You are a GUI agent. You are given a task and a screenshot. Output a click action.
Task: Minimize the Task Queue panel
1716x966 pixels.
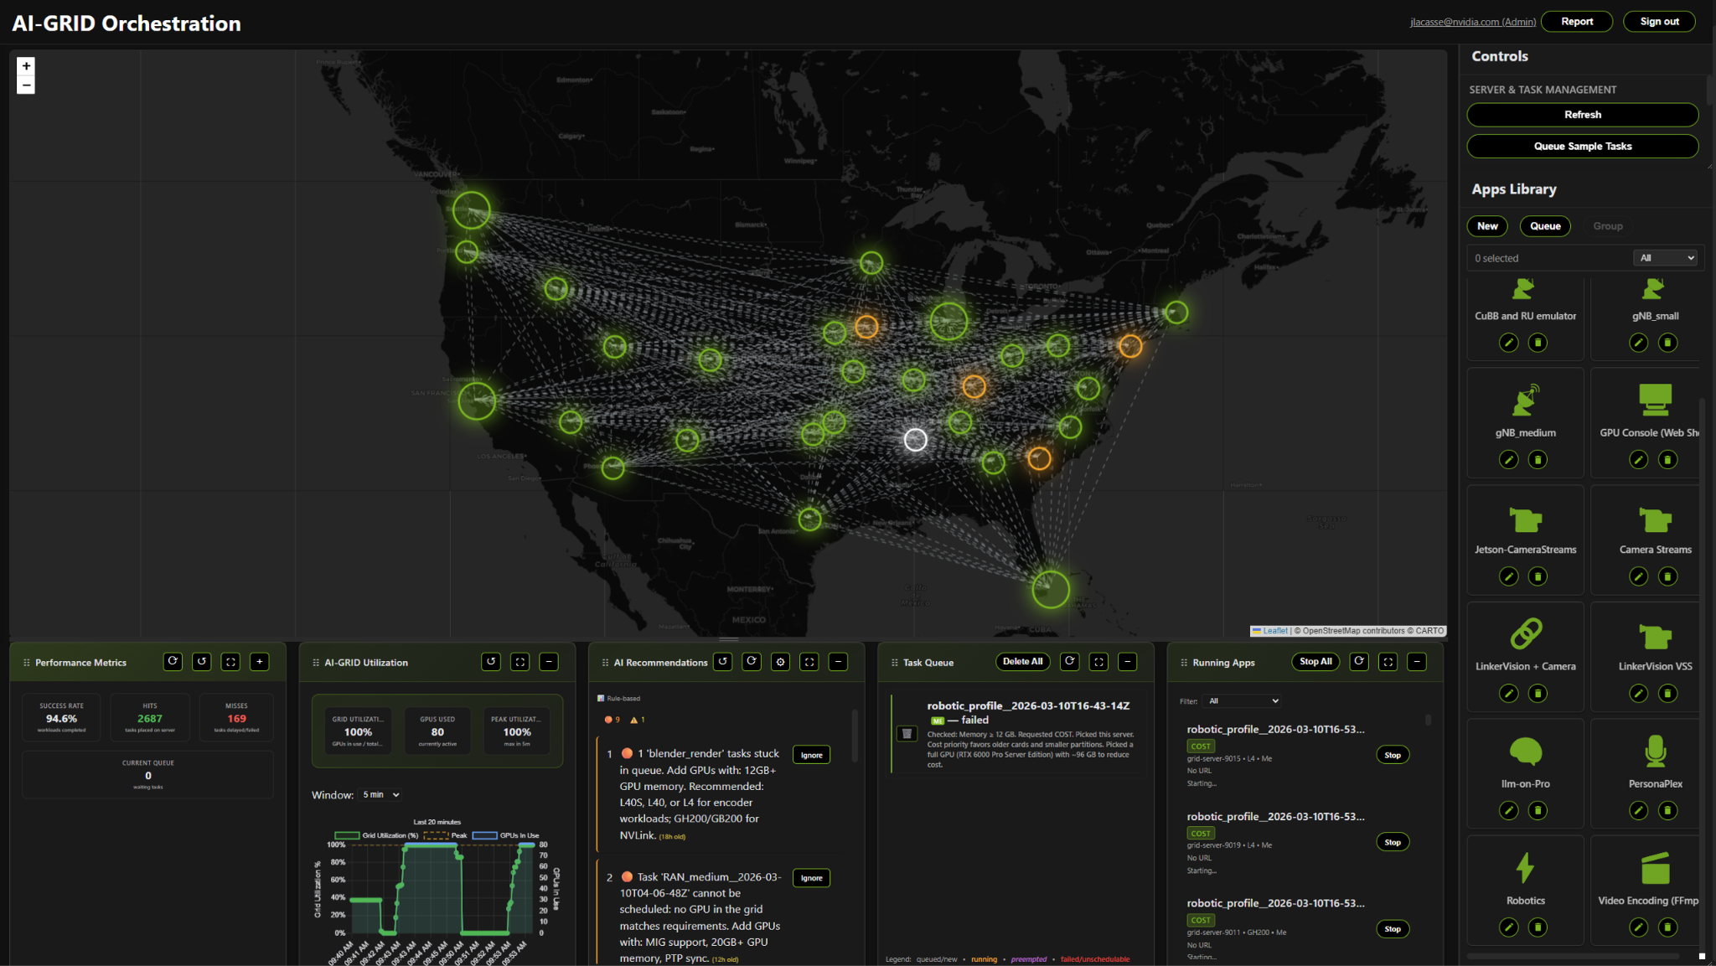pos(1128,662)
